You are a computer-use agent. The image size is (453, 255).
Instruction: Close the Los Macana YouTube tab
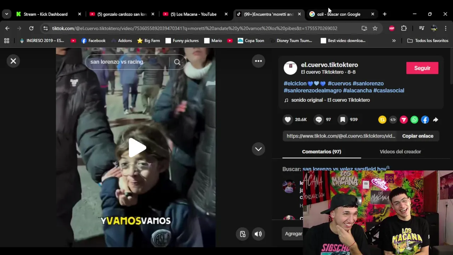click(x=226, y=14)
